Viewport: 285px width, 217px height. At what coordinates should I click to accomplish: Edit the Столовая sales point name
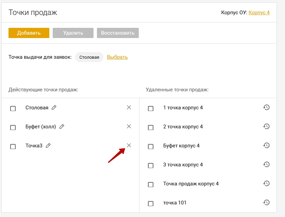click(x=54, y=107)
